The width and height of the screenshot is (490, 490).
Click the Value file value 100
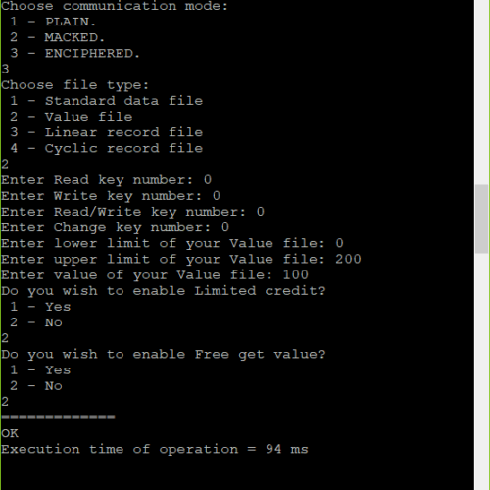pyautogui.click(x=295, y=275)
